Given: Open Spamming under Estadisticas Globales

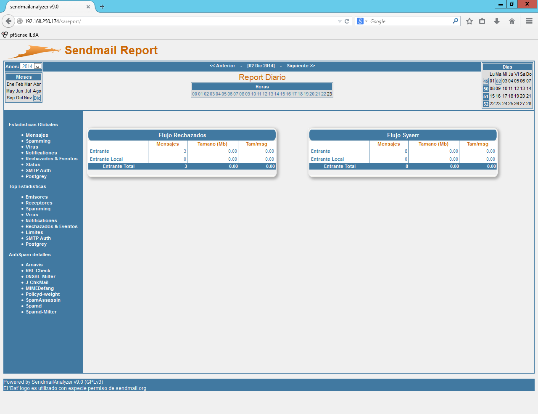Looking at the screenshot, I should click(x=38, y=141).
